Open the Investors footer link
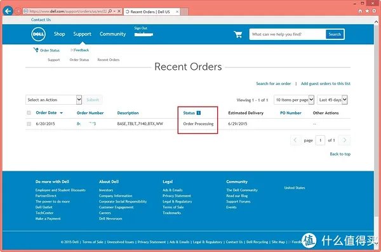Image resolution: width=381 pixels, height=252 pixels. click(106, 190)
